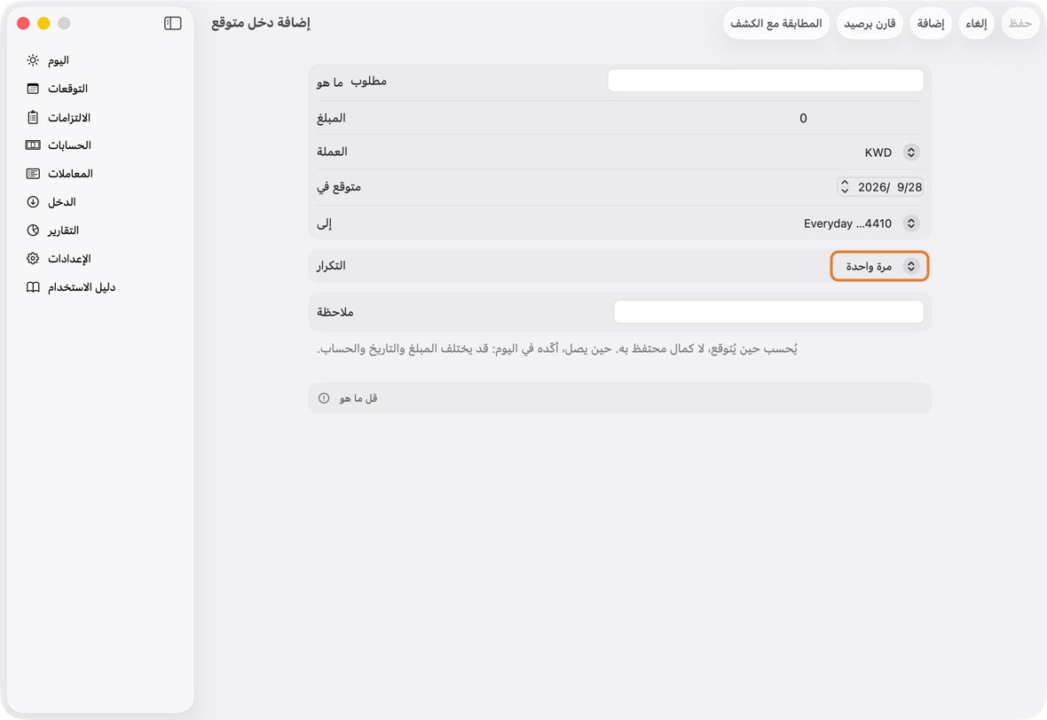Click the قارن برصيد button

(x=870, y=23)
